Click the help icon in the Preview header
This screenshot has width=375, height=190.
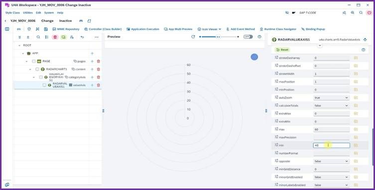click(259, 37)
